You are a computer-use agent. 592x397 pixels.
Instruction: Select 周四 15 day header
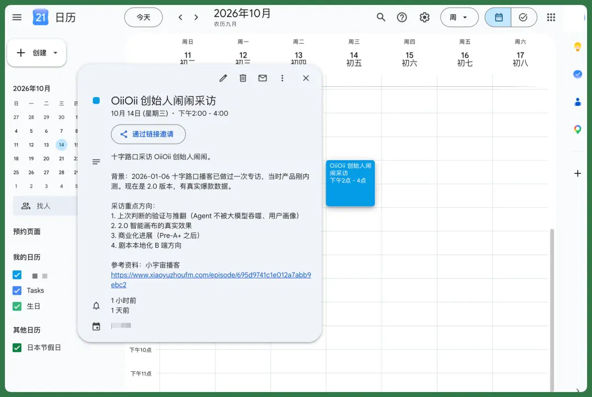[x=409, y=53]
